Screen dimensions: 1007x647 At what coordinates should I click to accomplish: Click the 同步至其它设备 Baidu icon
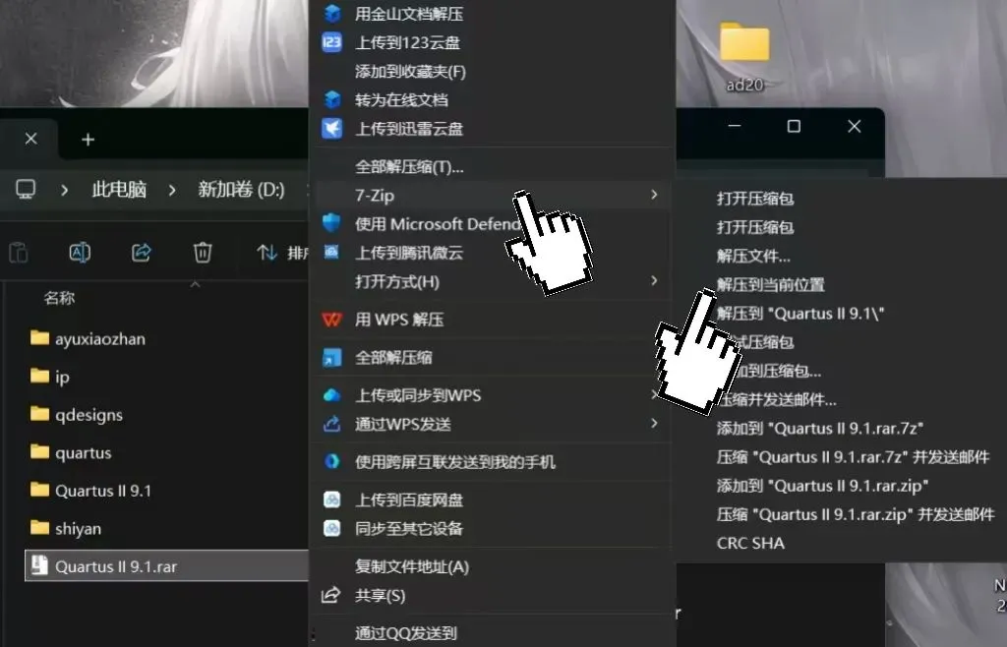coord(331,528)
